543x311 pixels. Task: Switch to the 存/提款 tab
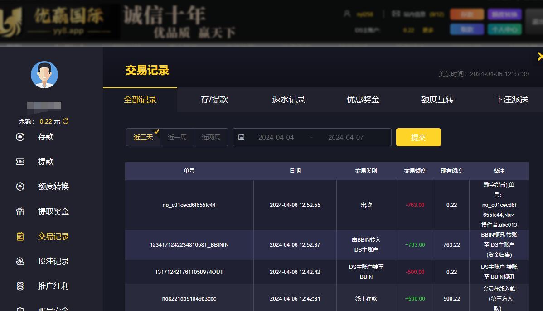[214, 100]
